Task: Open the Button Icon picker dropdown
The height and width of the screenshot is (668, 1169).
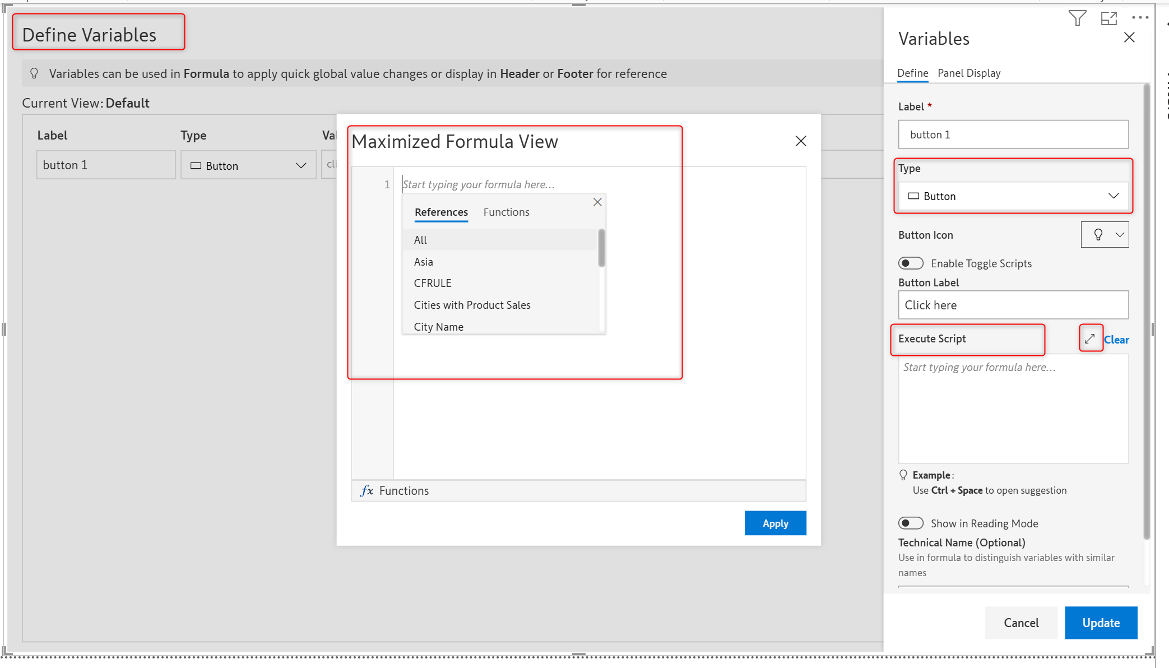Action: coord(1105,235)
